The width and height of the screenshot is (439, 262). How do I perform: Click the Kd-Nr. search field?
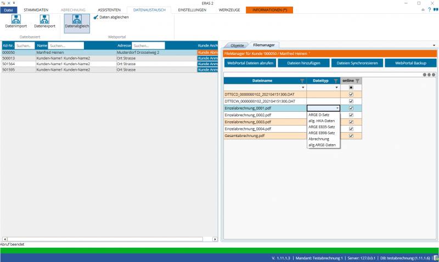click(25, 45)
